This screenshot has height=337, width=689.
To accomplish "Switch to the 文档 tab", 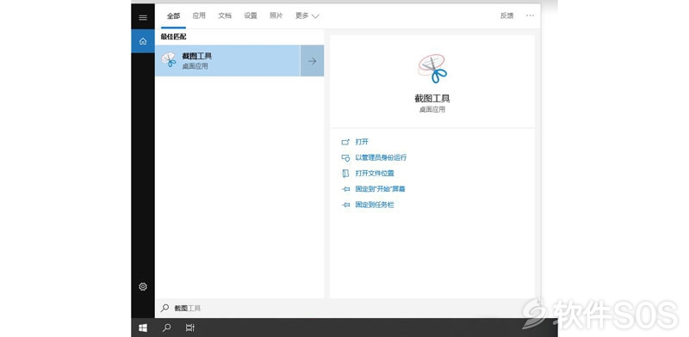I will pos(225,15).
